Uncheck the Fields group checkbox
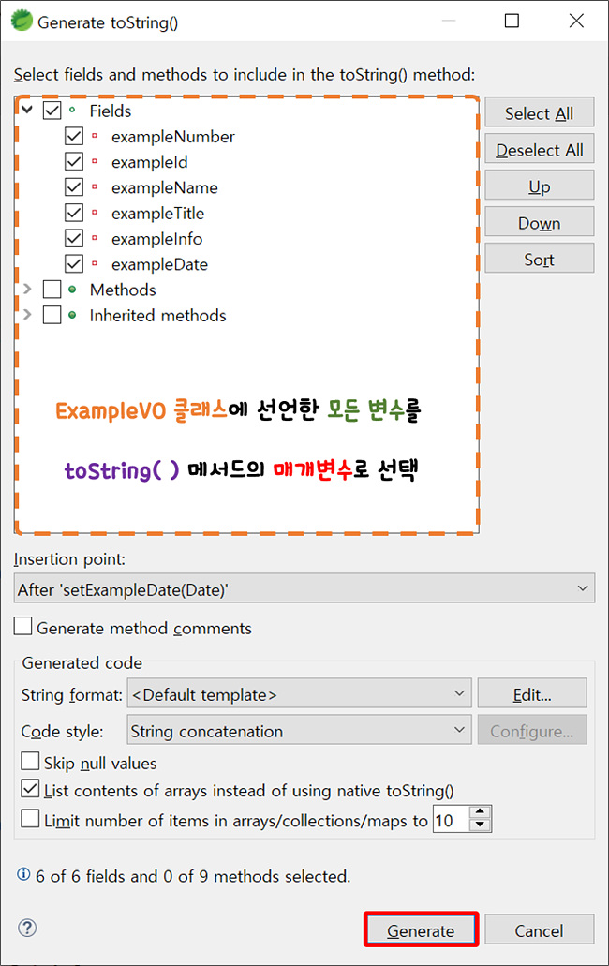Viewport: 609px width, 966px height. point(52,111)
